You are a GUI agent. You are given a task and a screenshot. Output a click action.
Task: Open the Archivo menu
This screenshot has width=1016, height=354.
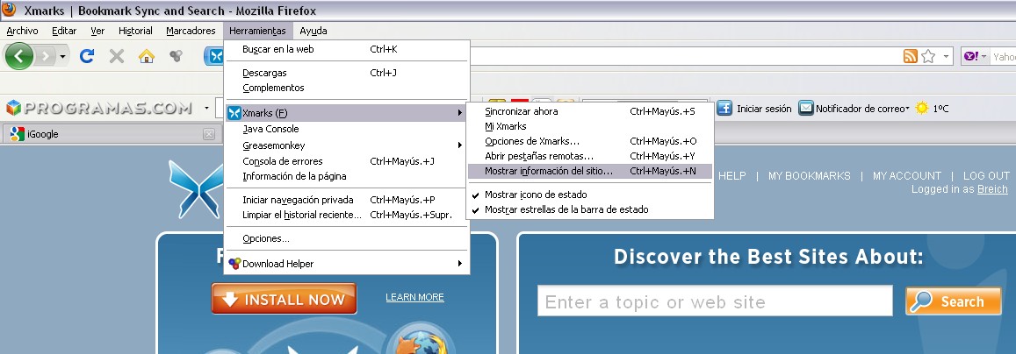coord(22,31)
